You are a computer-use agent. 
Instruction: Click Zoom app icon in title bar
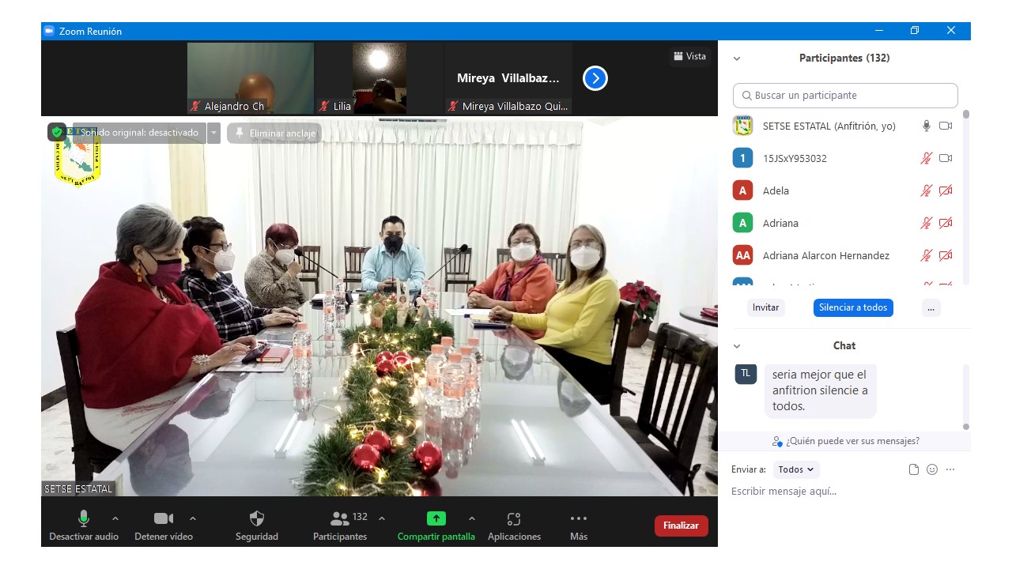click(x=48, y=31)
